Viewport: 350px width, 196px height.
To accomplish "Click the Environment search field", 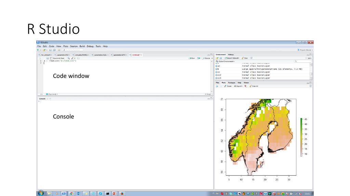I will (x=302, y=61).
